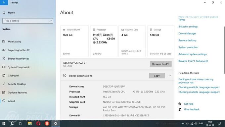Viewport: 225px width, 127px height.
Task: Select the About sidebar item
Action: point(11,101)
